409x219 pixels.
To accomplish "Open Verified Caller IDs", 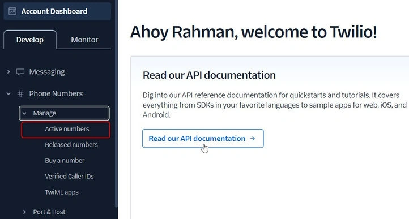I will [x=69, y=176].
